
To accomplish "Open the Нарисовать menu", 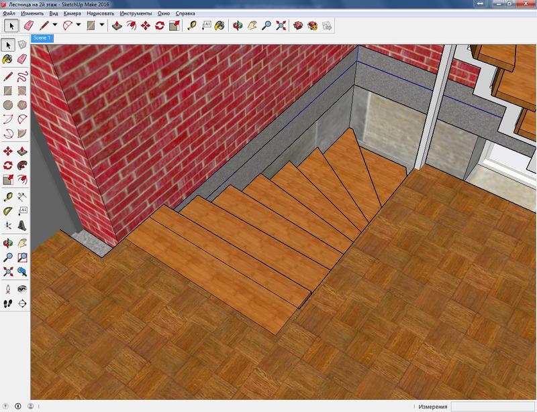I will pyautogui.click(x=100, y=13).
